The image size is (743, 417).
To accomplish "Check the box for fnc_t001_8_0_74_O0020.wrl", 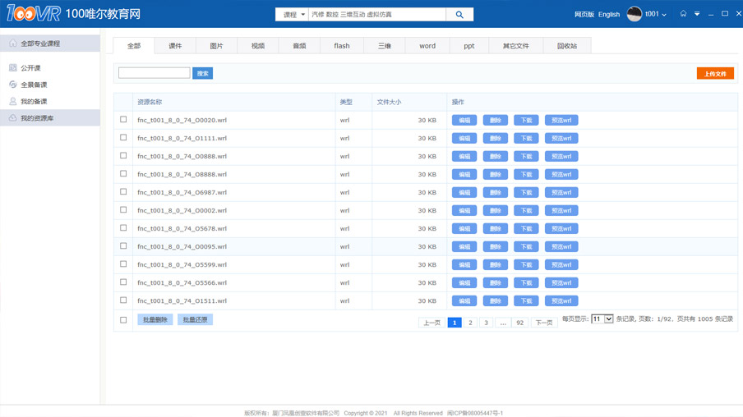I will click(x=123, y=120).
